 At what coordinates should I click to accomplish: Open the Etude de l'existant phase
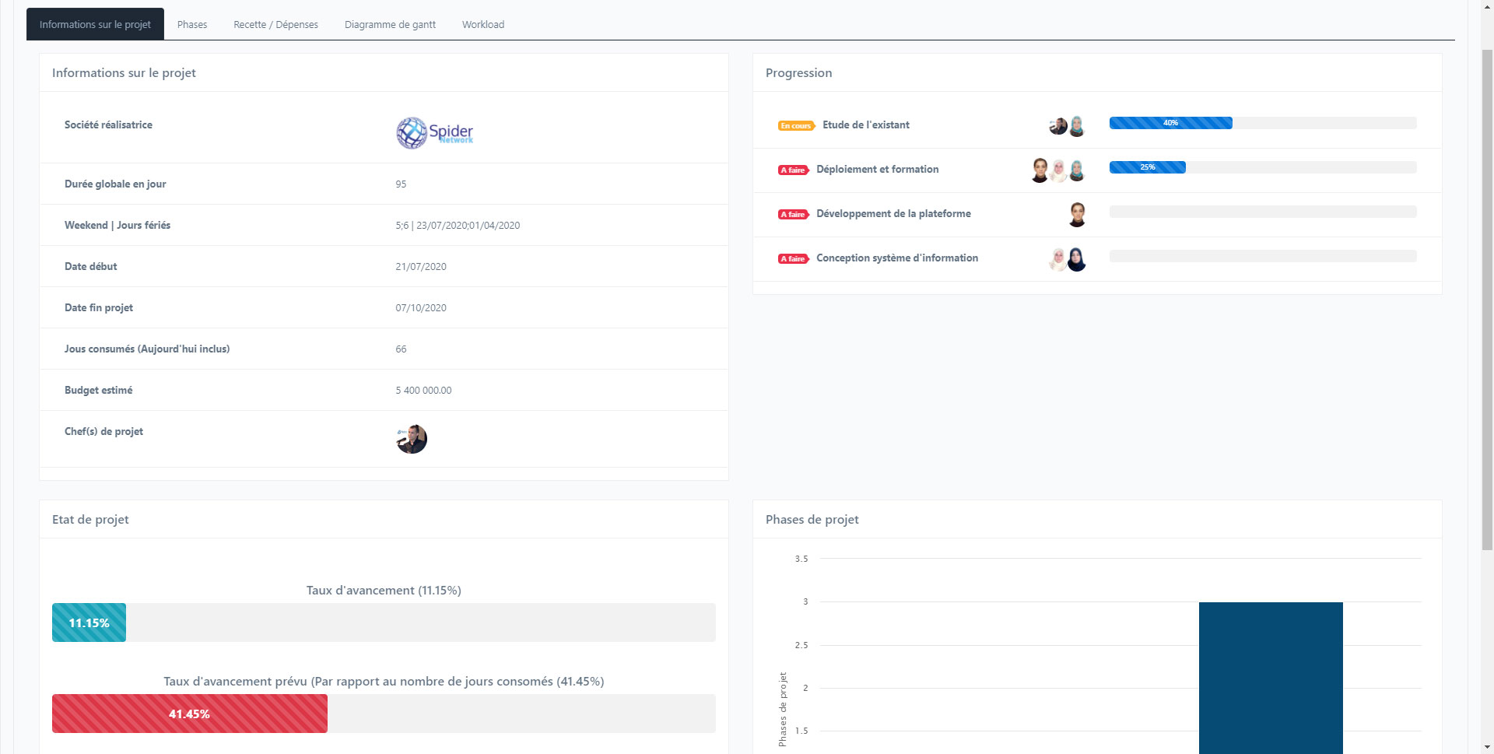pos(865,124)
